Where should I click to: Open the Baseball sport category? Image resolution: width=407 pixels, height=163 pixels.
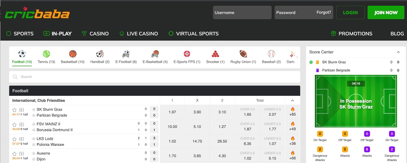click(x=271, y=54)
